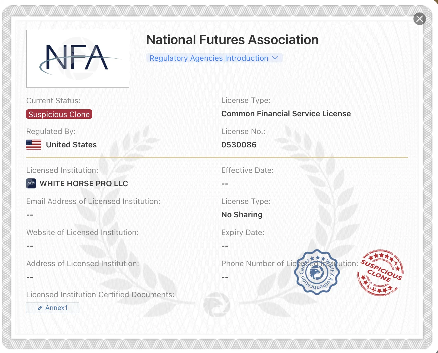
Task: Click the Effective Date label
Action: click(x=248, y=170)
